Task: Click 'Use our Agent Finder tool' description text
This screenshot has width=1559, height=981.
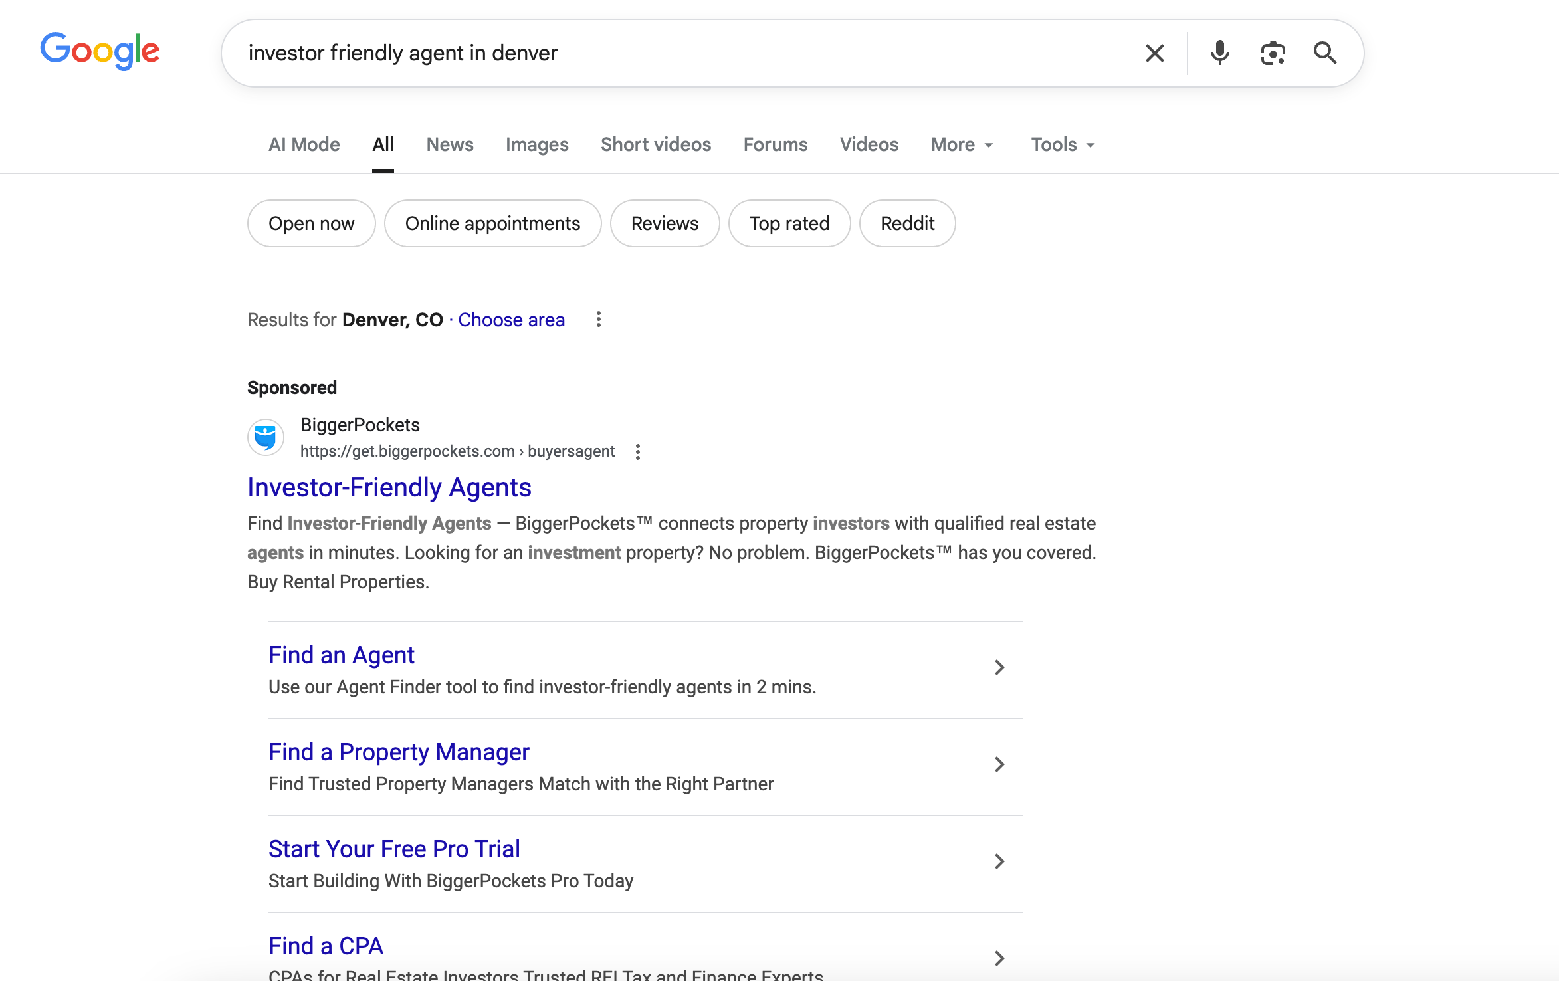Action: pyautogui.click(x=542, y=687)
